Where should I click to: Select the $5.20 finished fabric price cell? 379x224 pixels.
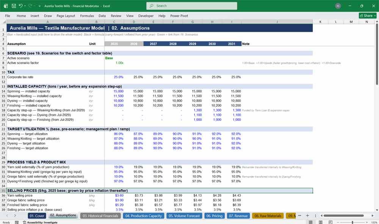(x=114, y=205)
